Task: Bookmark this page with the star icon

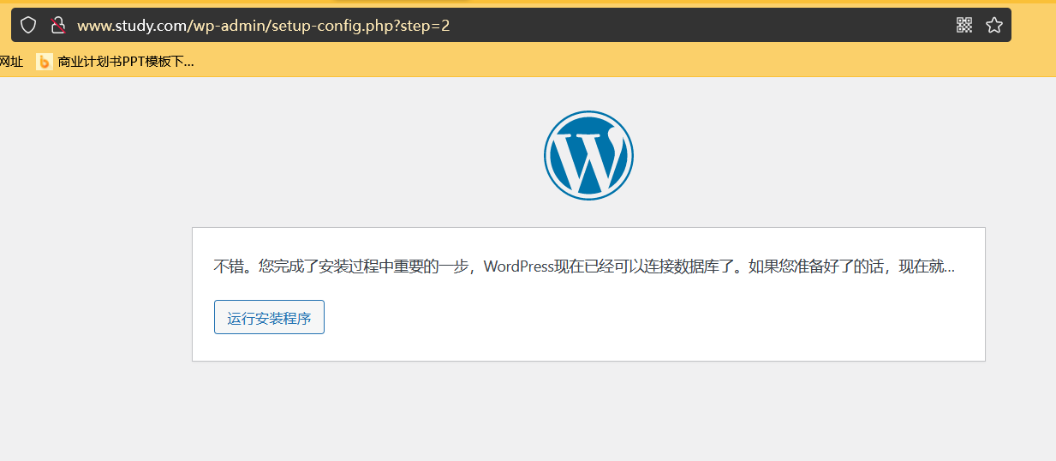Action: [x=994, y=25]
